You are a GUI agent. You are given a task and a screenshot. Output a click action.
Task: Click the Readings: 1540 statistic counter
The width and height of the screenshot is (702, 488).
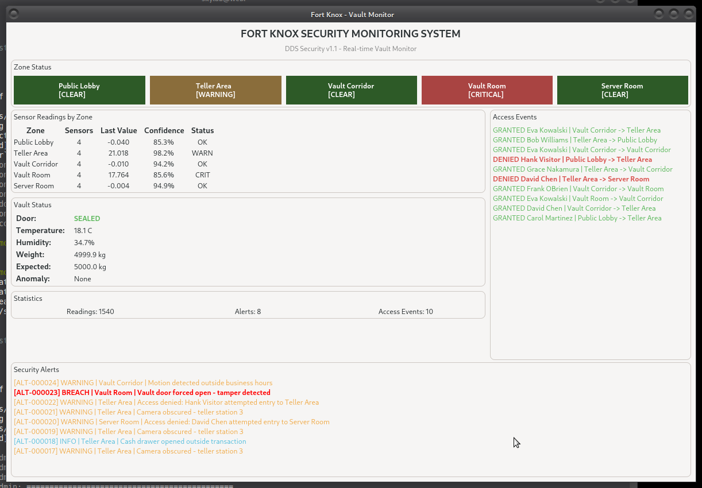[x=90, y=311]
